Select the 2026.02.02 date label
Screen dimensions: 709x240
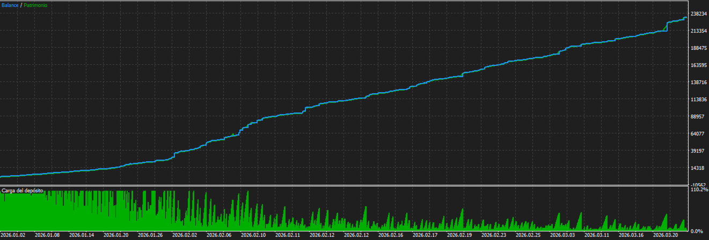pos(185,235)
